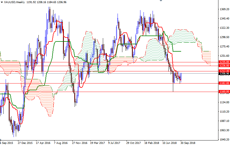Click the red 1160.00 price level label
The image size is (230, 145).
(224, 92)
